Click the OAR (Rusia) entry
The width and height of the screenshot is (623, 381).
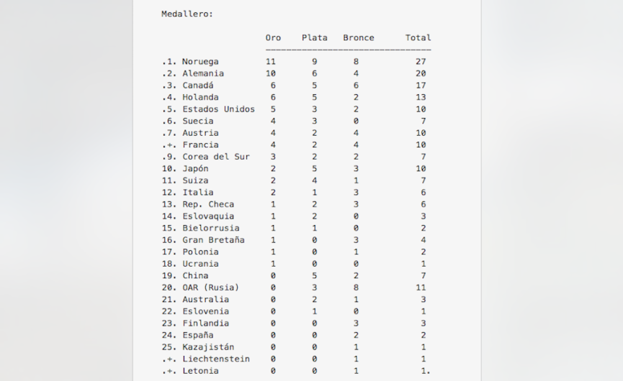click(211, 288)
